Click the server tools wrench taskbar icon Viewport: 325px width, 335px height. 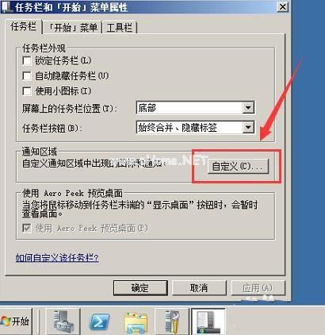(172, 322)
